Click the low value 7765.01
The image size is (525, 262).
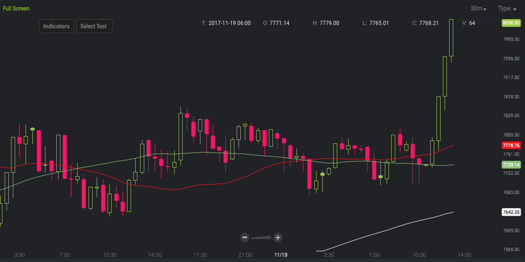click(x=379, y=23)
